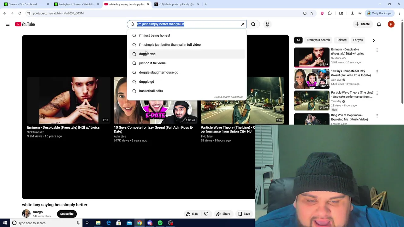
Task: Subscribe to the margo channel
Action: [x=67, y=214]
